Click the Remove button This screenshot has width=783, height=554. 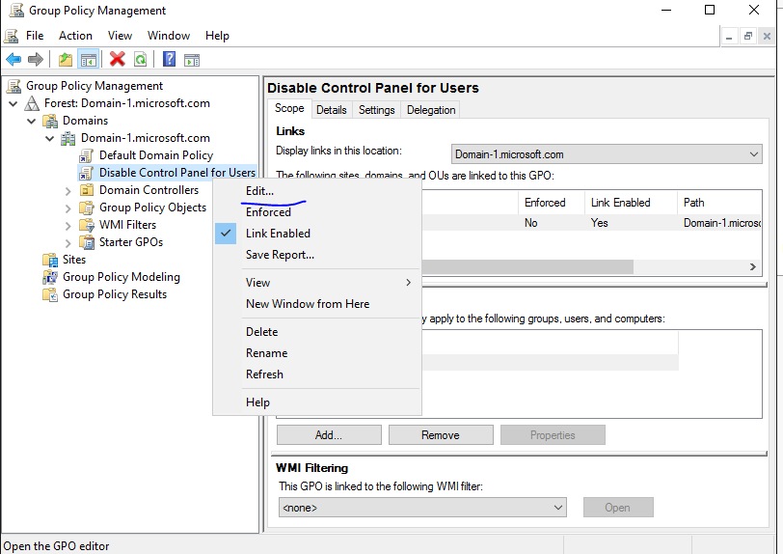point(441,435)
